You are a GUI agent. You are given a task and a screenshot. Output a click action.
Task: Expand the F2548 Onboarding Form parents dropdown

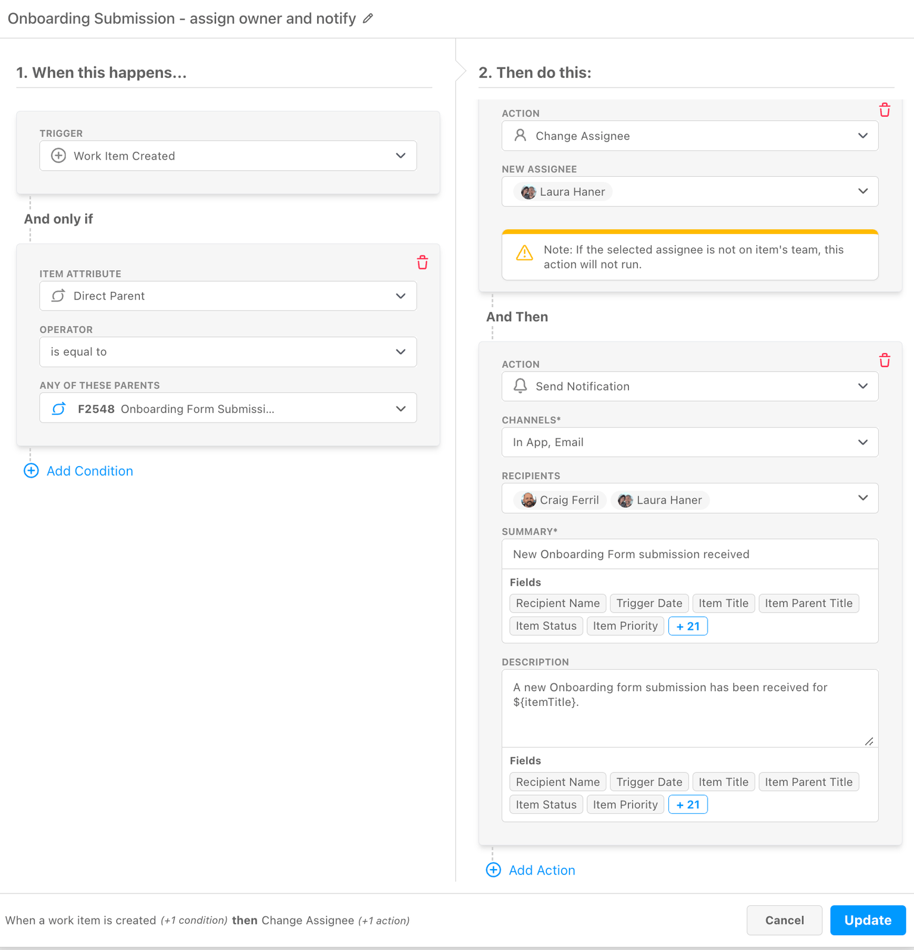228,409
